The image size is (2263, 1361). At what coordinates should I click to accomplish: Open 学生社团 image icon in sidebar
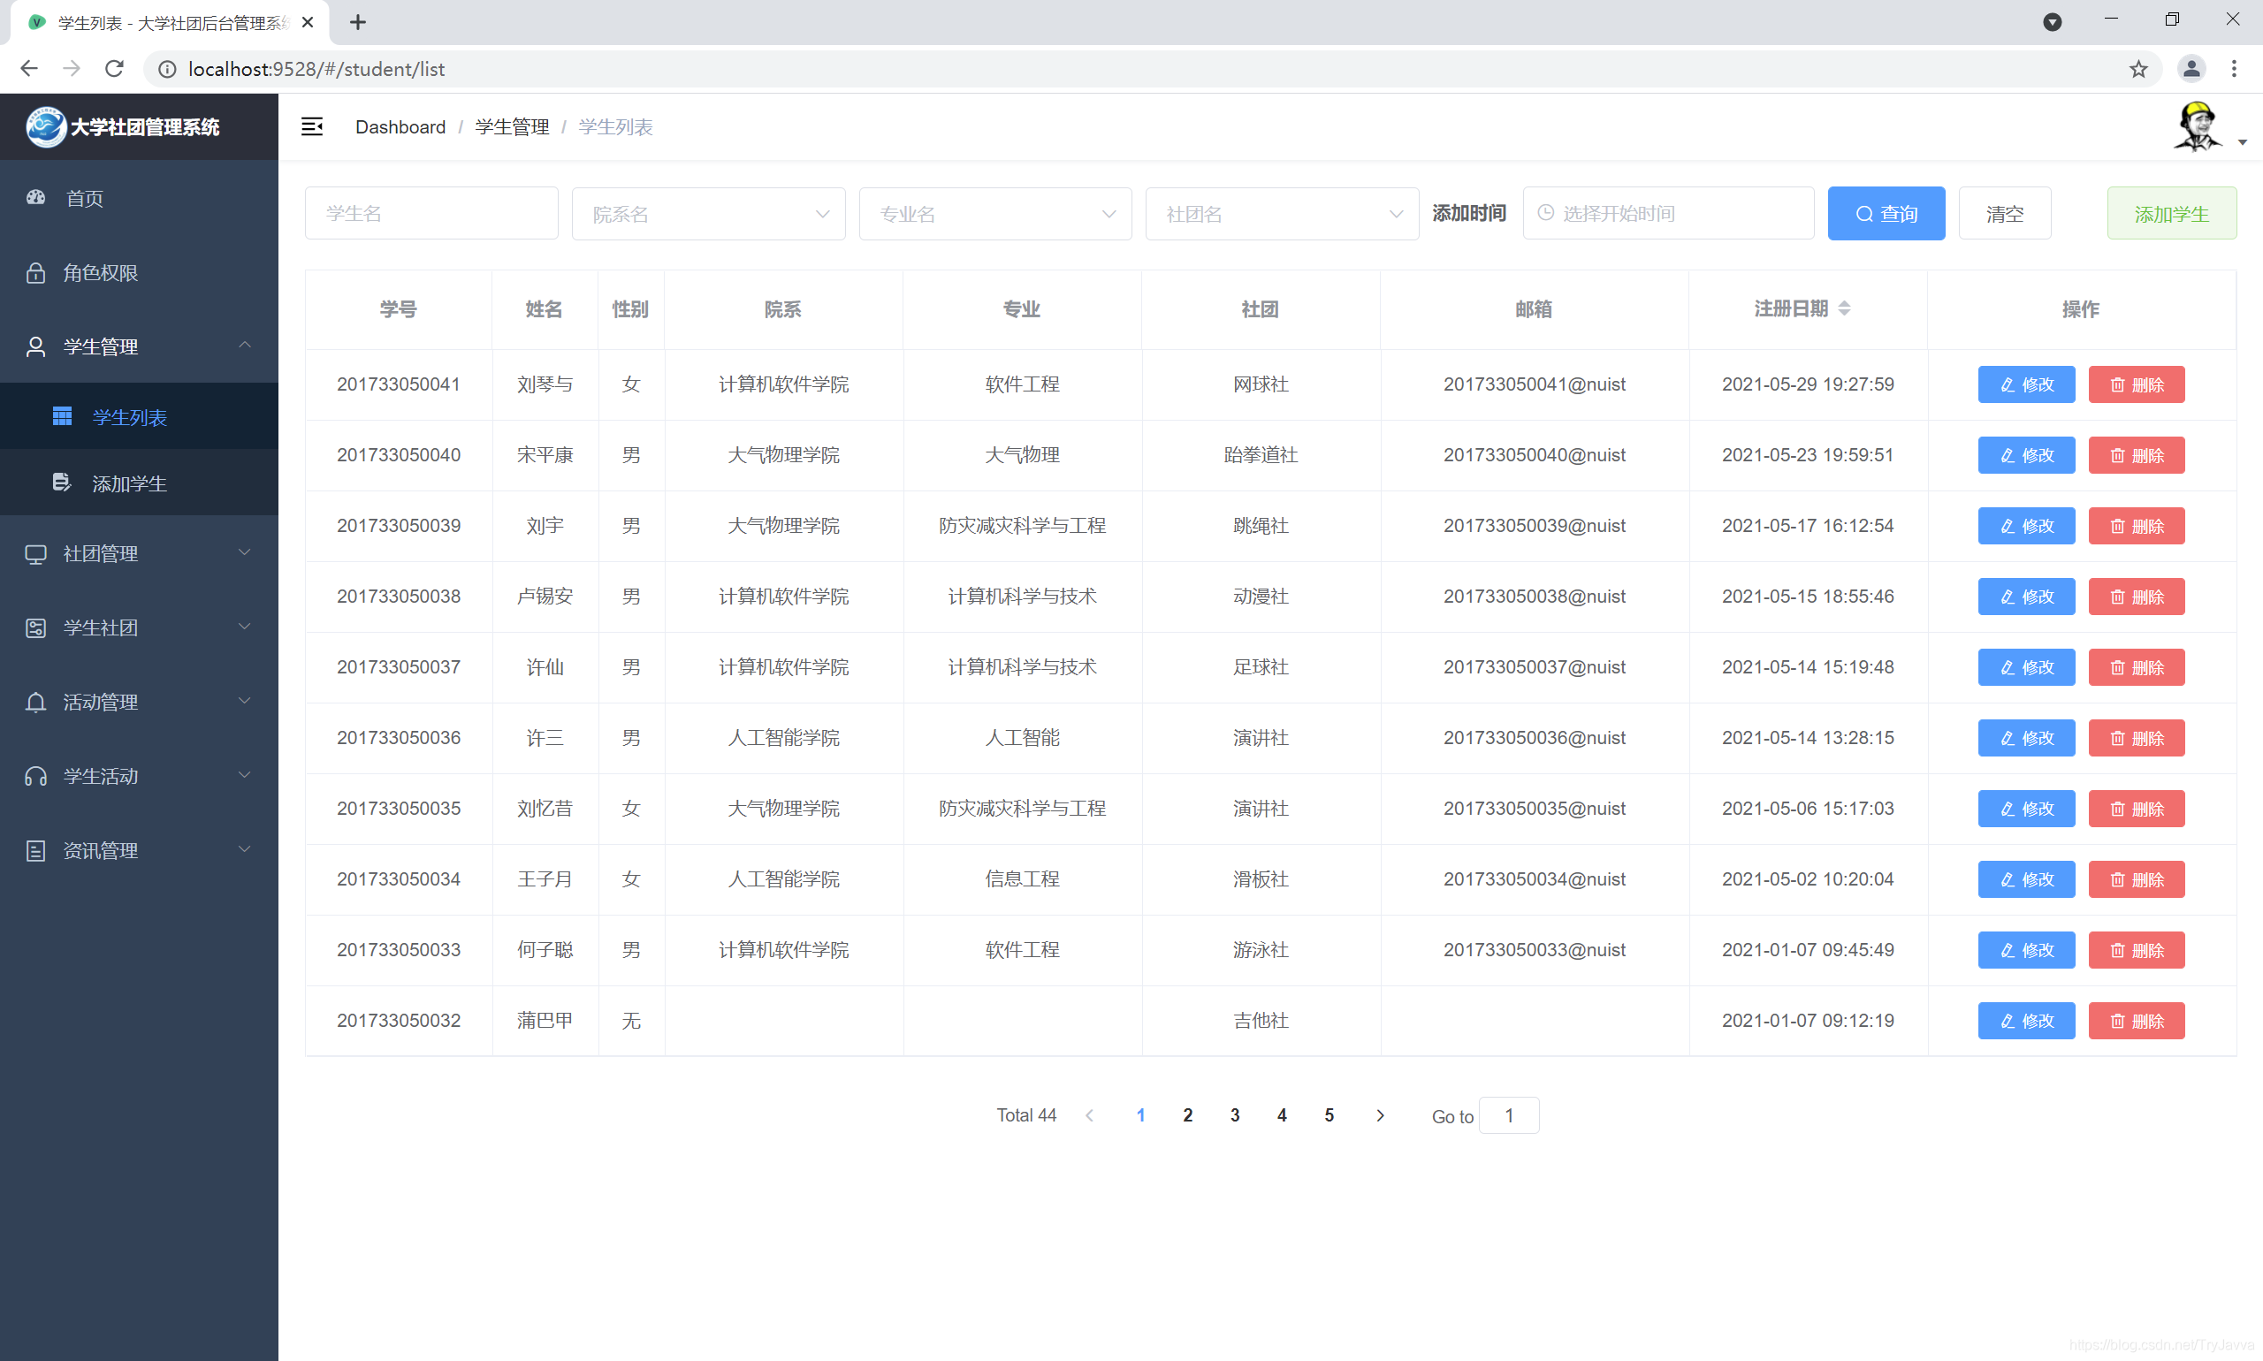pos(35,627)
